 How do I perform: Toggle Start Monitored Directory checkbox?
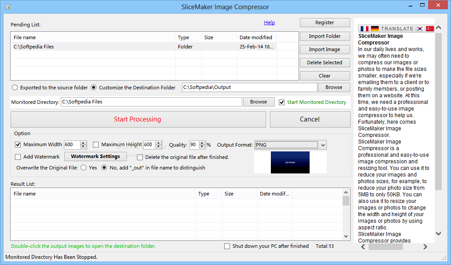pyautogui.click(x=281, y=102)
